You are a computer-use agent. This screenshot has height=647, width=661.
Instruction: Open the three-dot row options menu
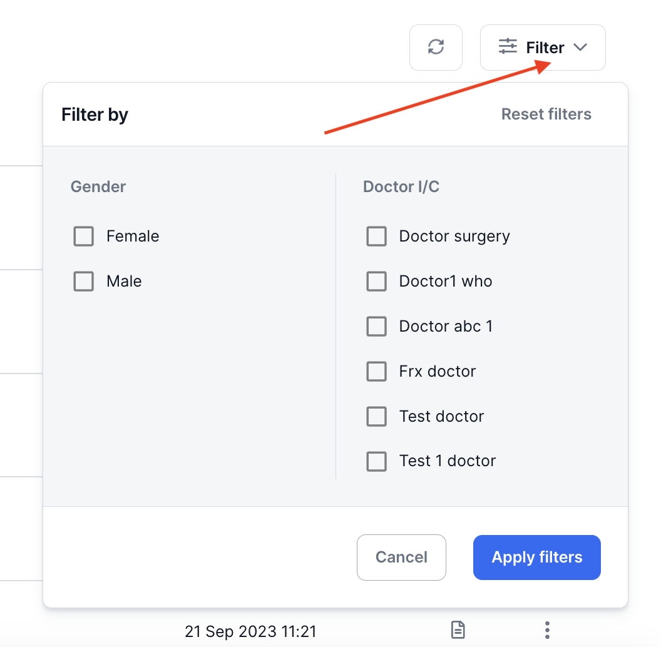(548, 629)
